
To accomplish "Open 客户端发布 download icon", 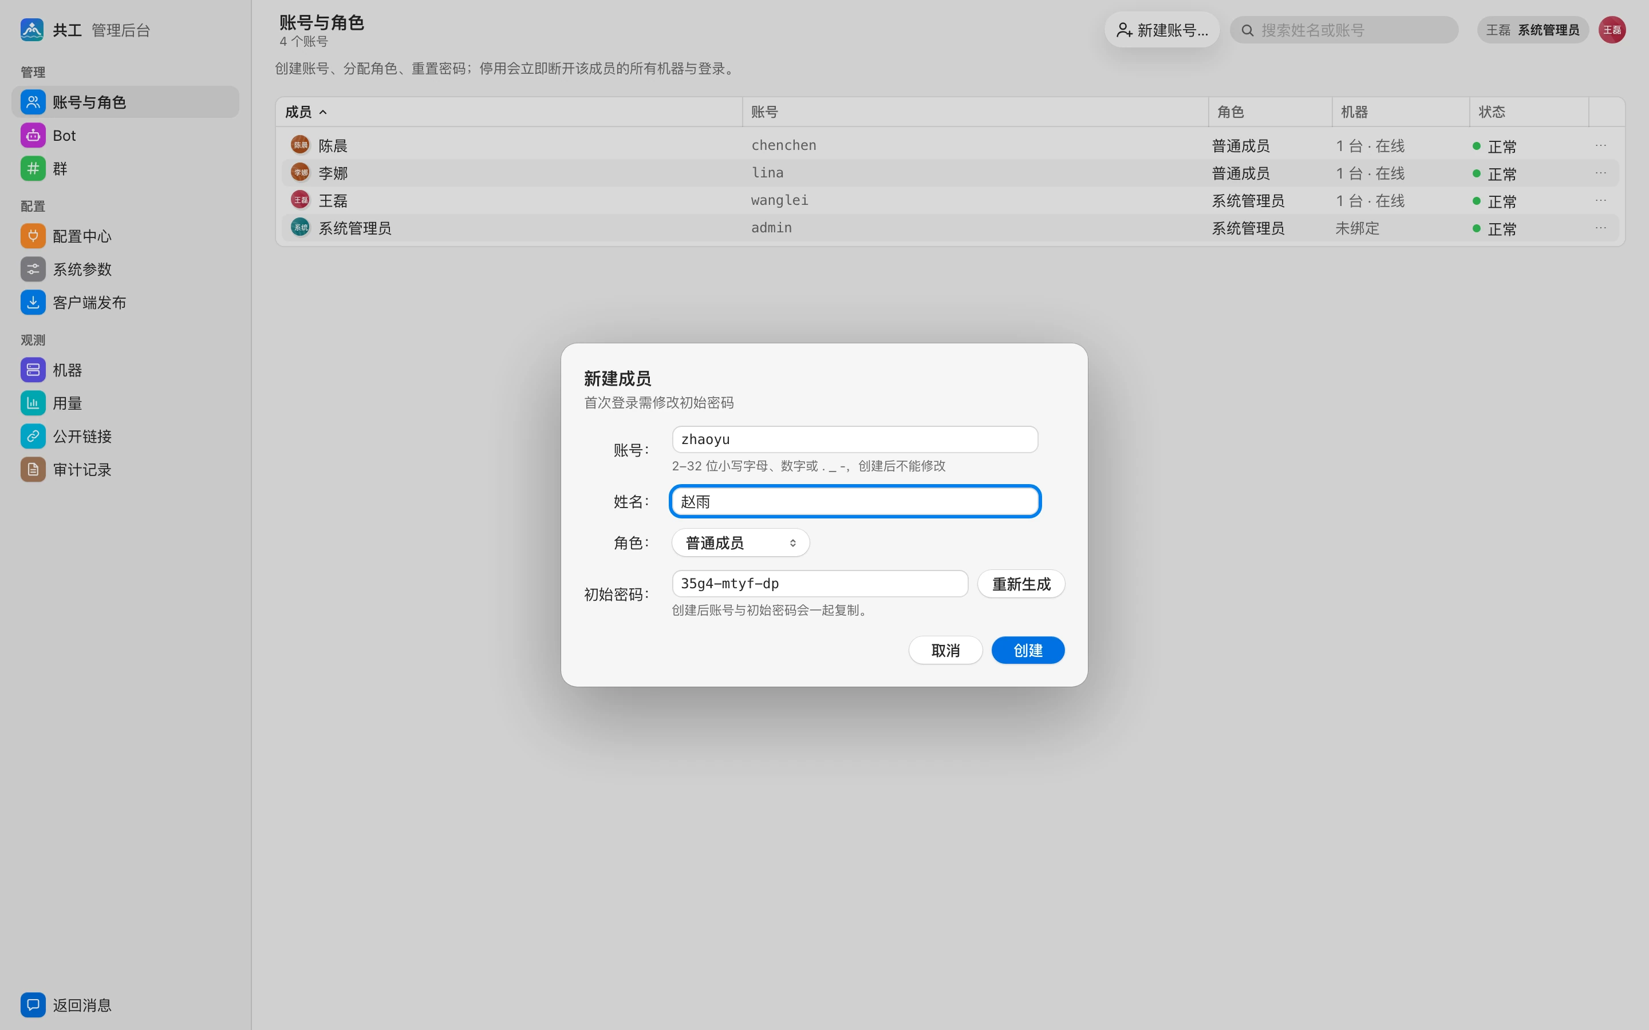I will point(33,303).
